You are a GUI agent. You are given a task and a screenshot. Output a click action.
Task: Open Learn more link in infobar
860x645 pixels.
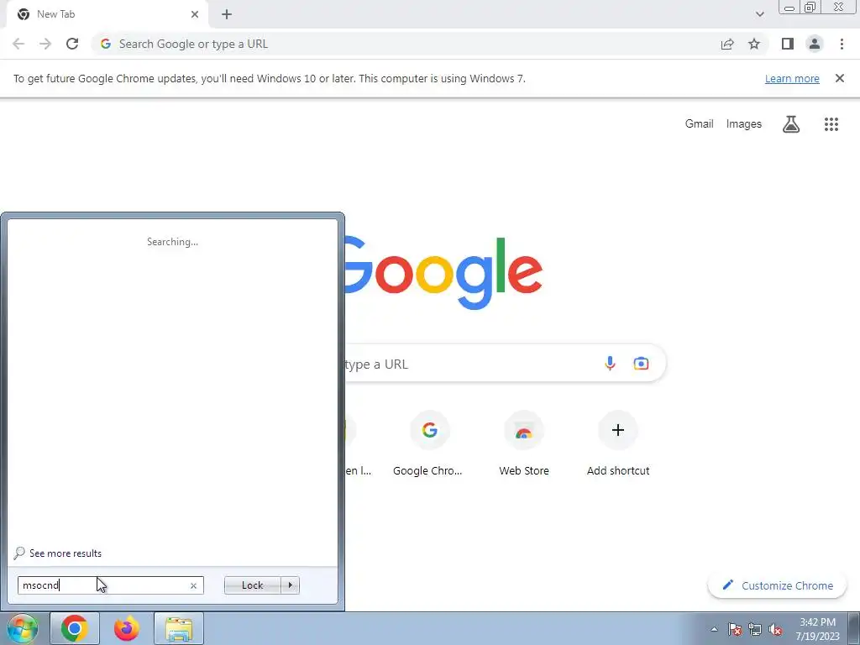(792, 78)
